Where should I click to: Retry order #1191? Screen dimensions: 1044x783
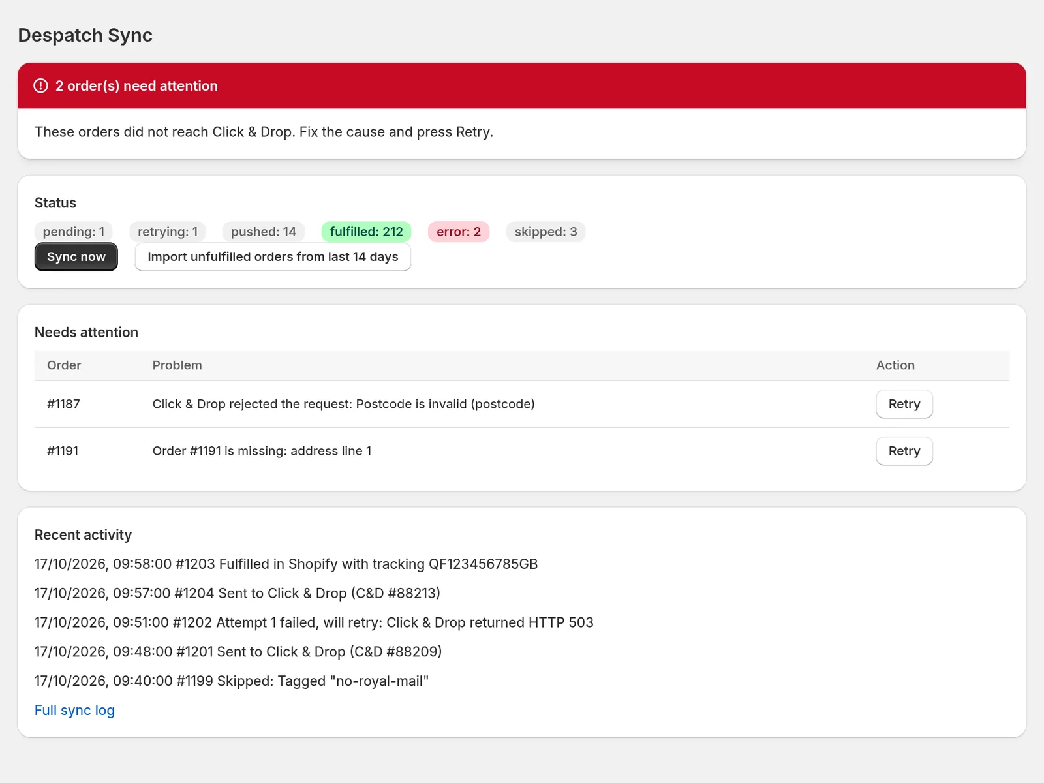pos(904,451)
